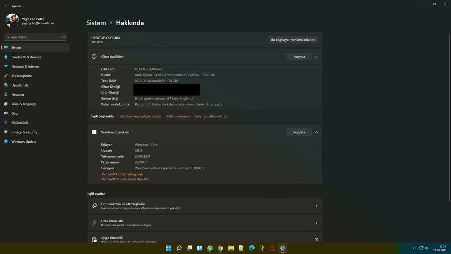The height and width of the screenshot is (254, 451).
Task: Click the info icon beside Cihaz özellikleri
Action: tap(94, 57)
